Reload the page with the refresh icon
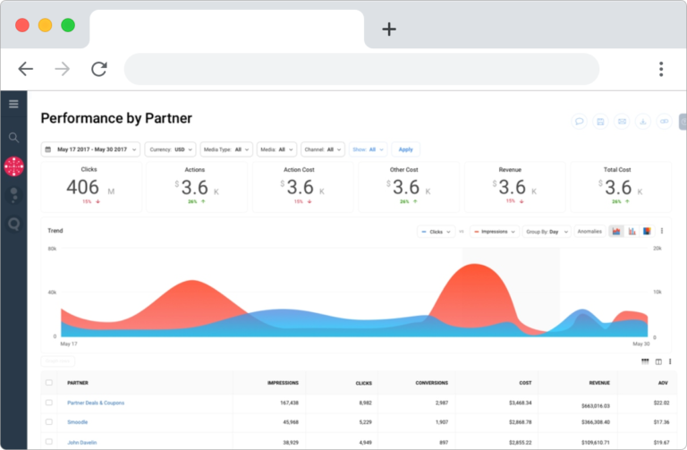Screen dimensions: 687x450 99,69
